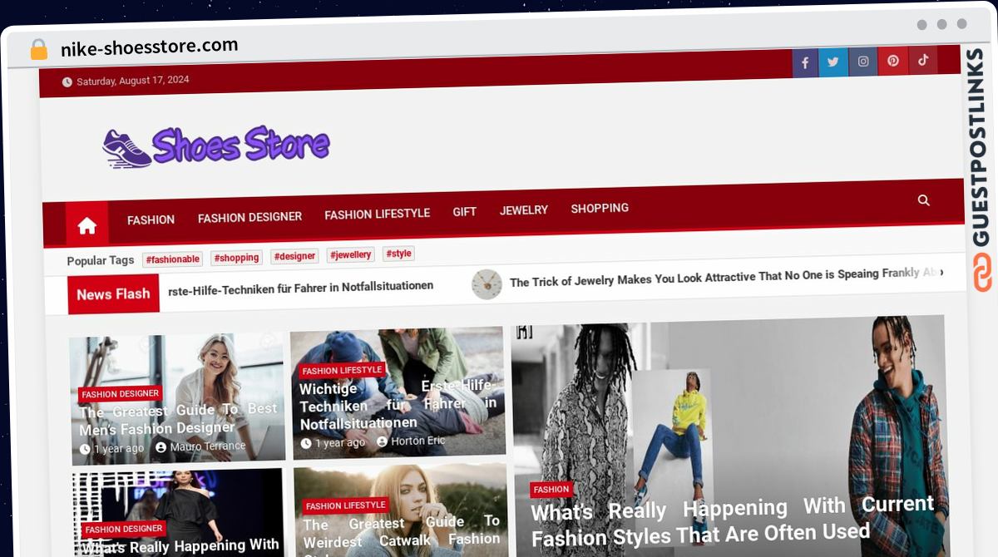This screenshot has width=998, height=557.
Task: Click author Mauro Terrance
Action: 200,446
